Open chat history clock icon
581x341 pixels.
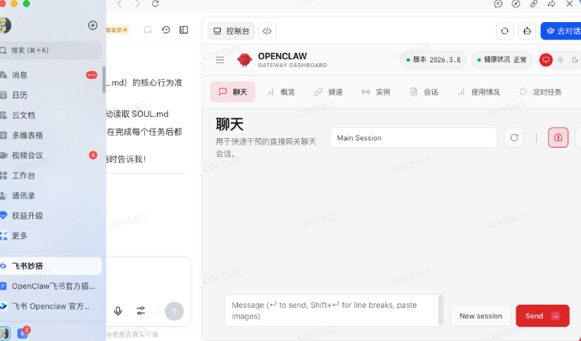[x=166, y=30]
